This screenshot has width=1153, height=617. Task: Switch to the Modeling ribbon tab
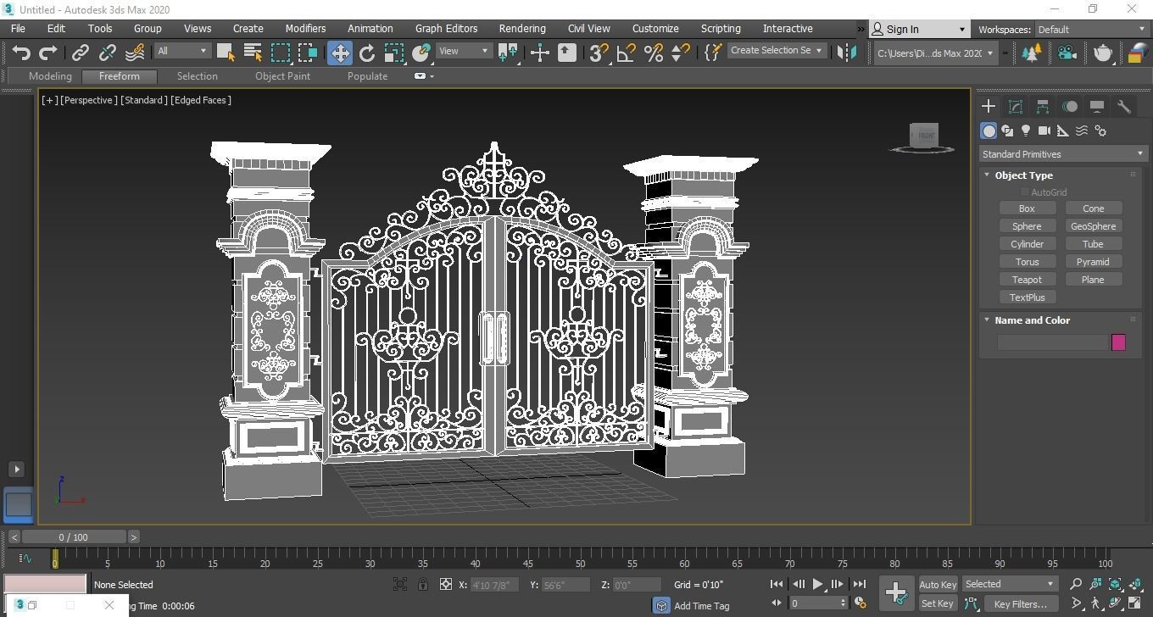tap(50, 76)
